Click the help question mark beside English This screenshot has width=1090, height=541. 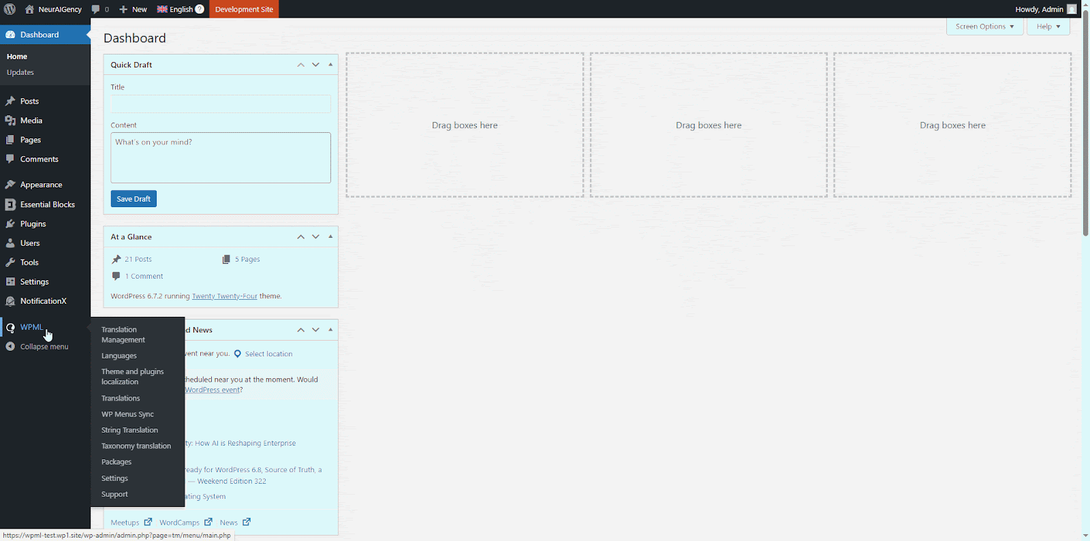coord(200,9)
